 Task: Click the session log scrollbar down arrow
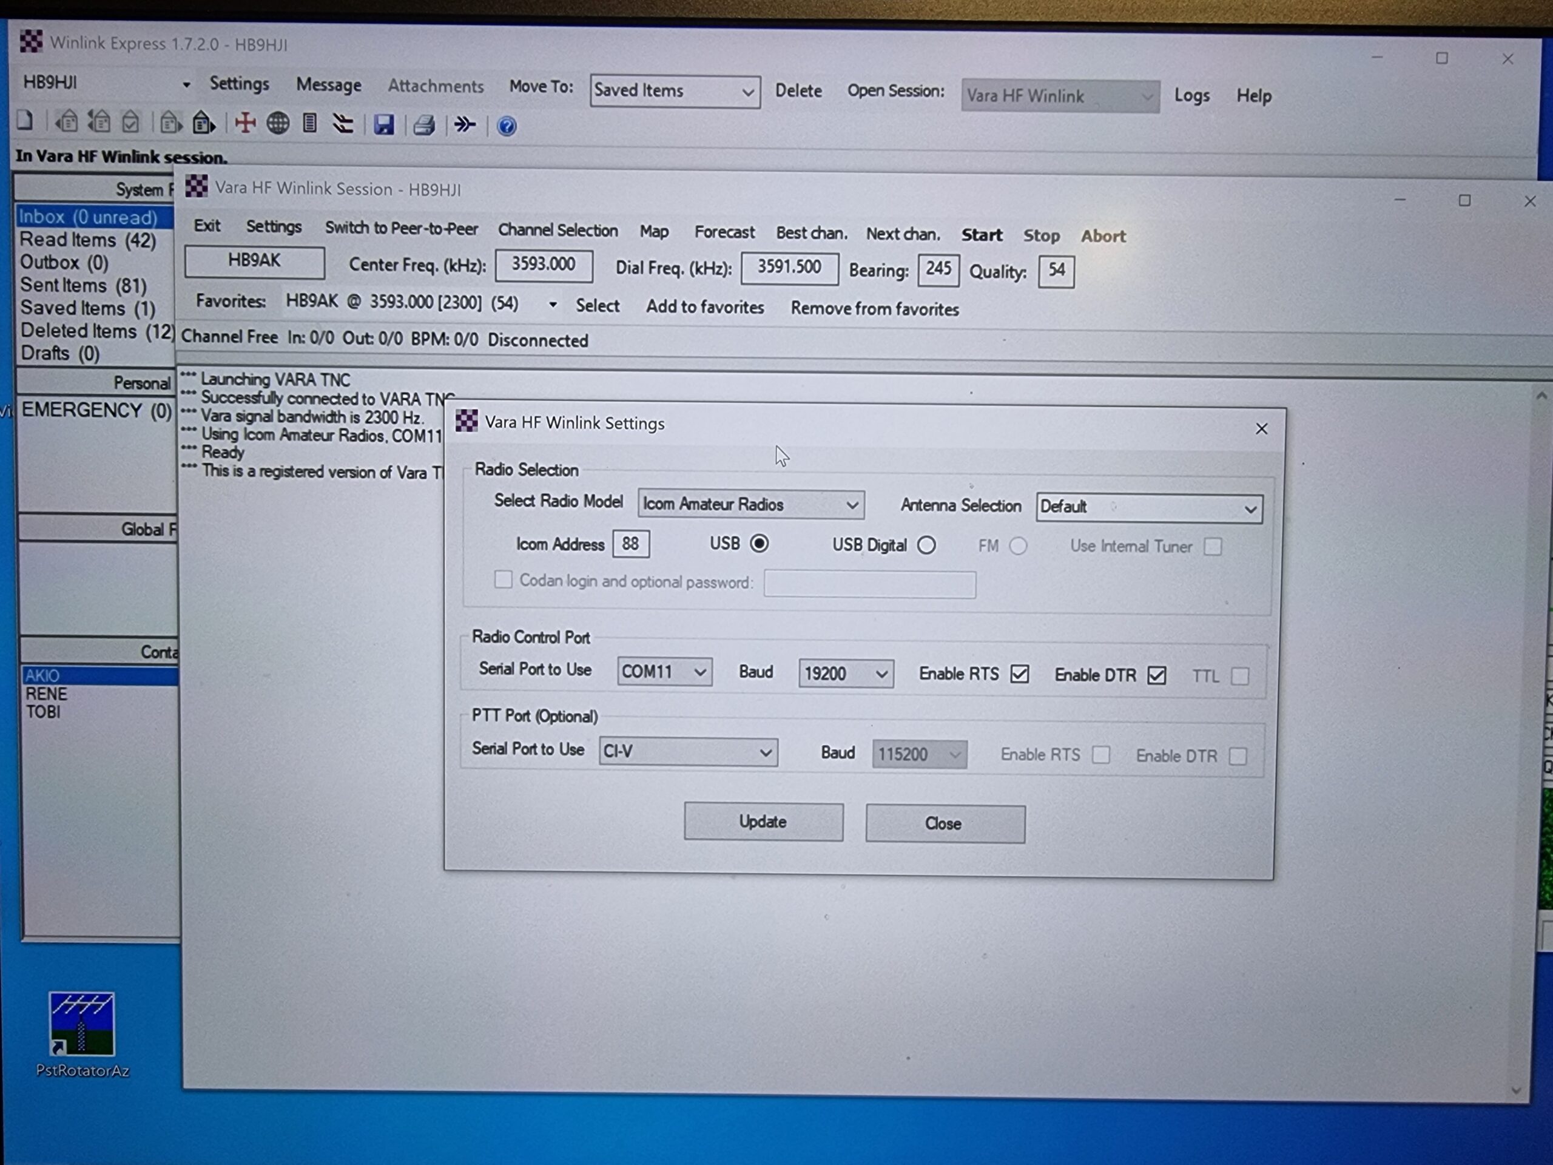pos(1516,1089)
